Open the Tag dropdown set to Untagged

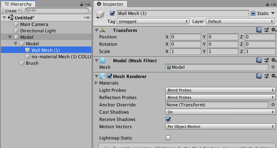pyautogui.click(x=153, y=21)
